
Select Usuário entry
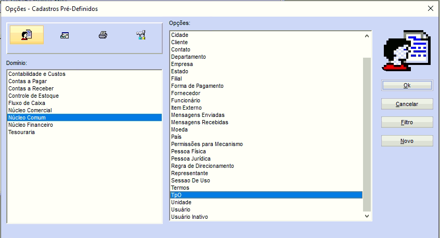[266, 210]
